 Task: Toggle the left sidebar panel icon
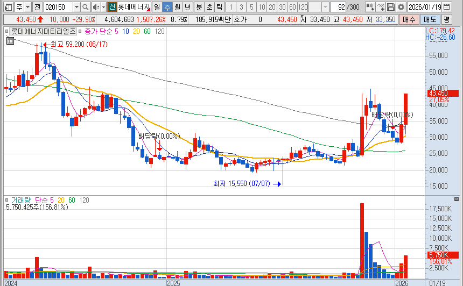[9, 7]
